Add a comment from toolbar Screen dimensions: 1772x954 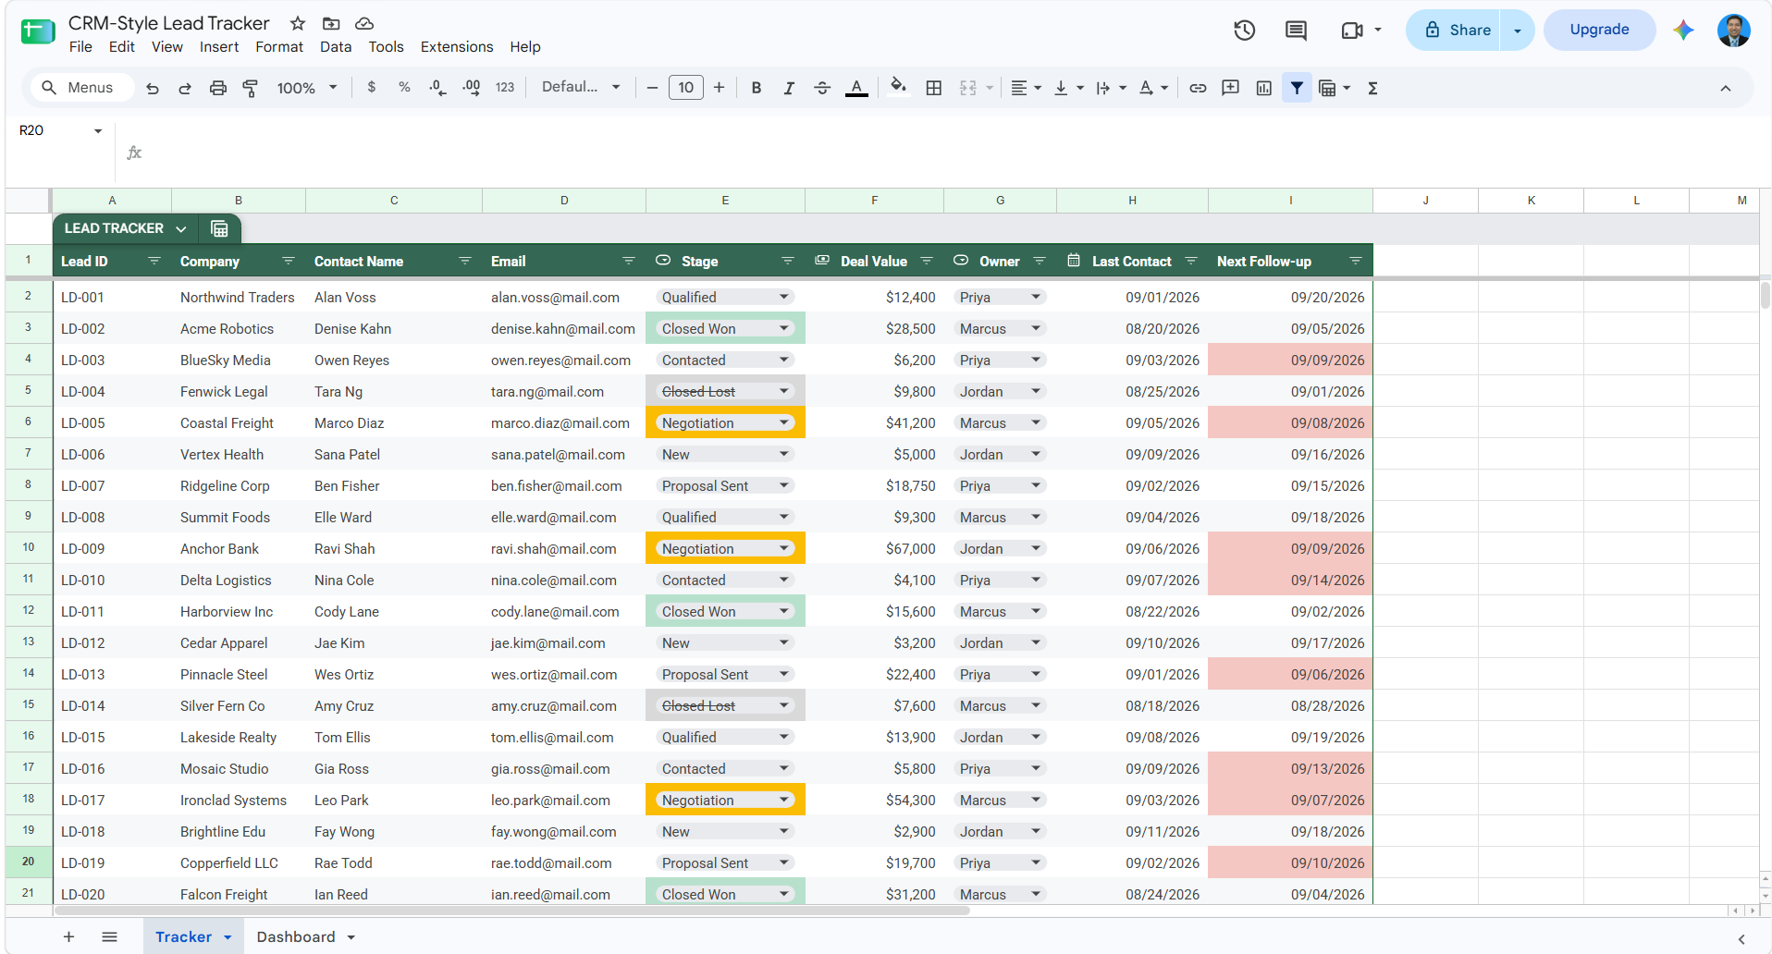[x=1230, y=88]
